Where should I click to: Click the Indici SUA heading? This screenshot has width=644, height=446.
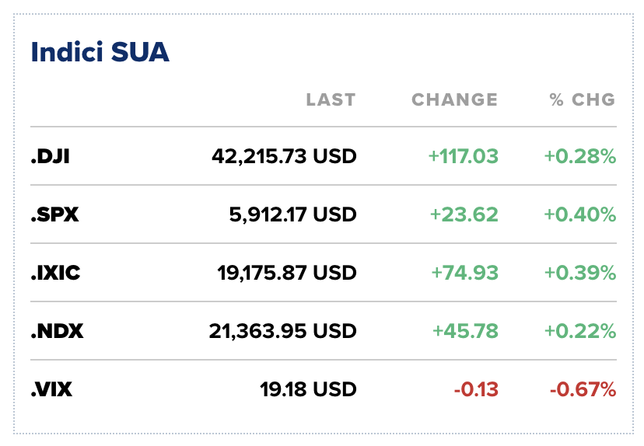tap(100, 53)
